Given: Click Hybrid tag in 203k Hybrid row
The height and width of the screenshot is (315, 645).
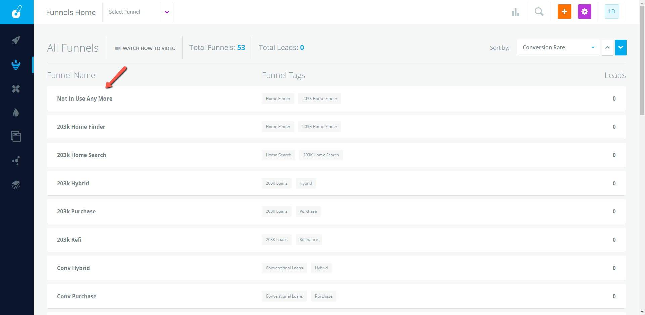Looking at the screenshot, I should point(306,183).
